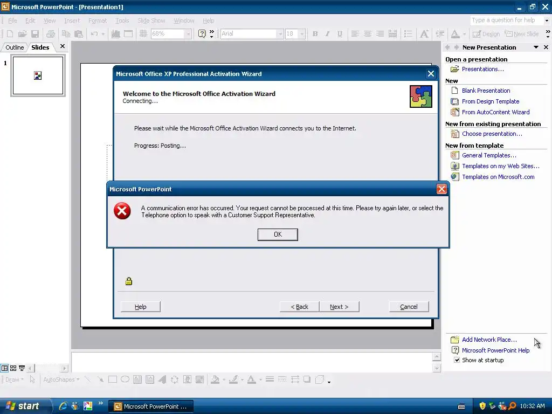Uncheck the Show at startup checkbox
This screenshot has height=414, width=552.
[457, 360]
